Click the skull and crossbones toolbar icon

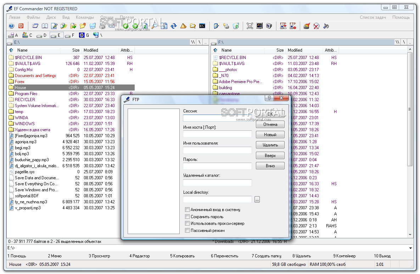[250, 26]
